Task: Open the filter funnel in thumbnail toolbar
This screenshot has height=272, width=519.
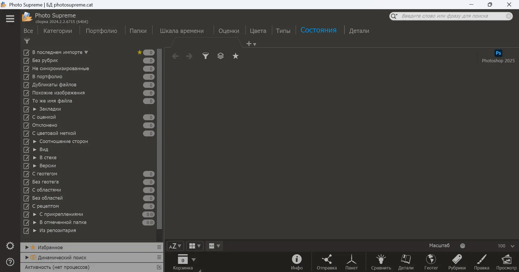Action: [206, 56]
